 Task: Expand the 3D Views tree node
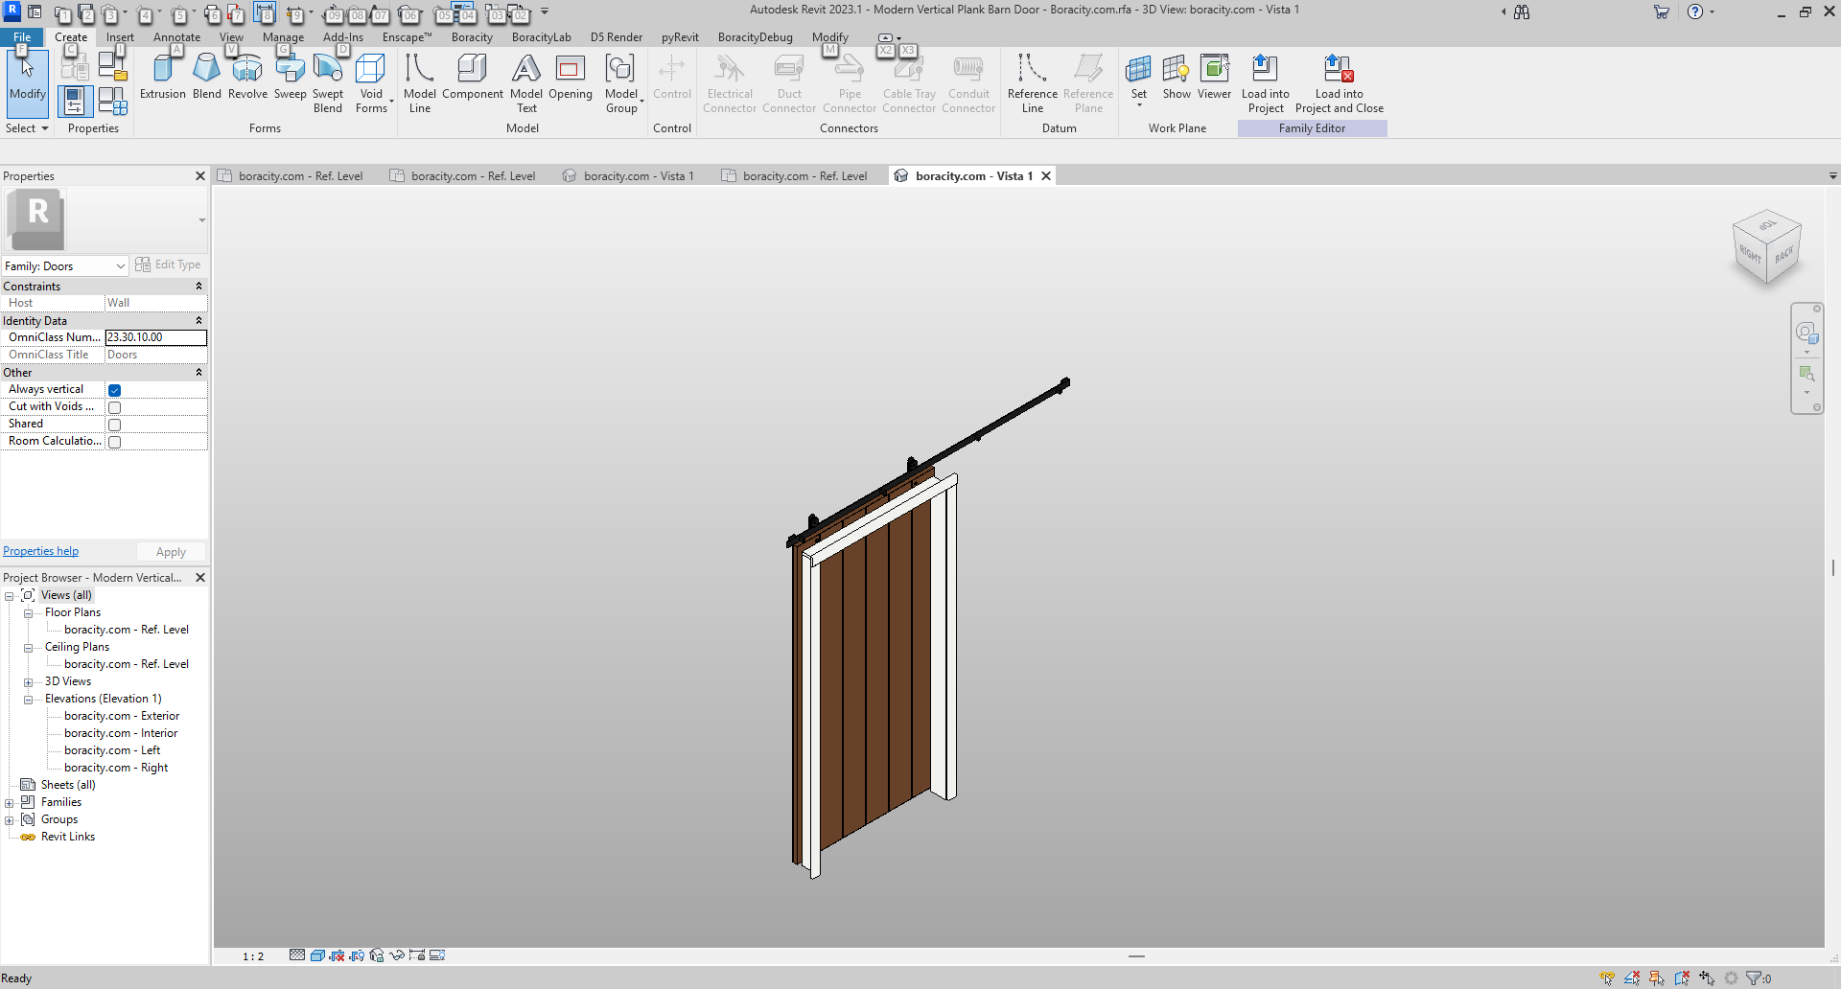pyautogui.click(x=29, y=682)
